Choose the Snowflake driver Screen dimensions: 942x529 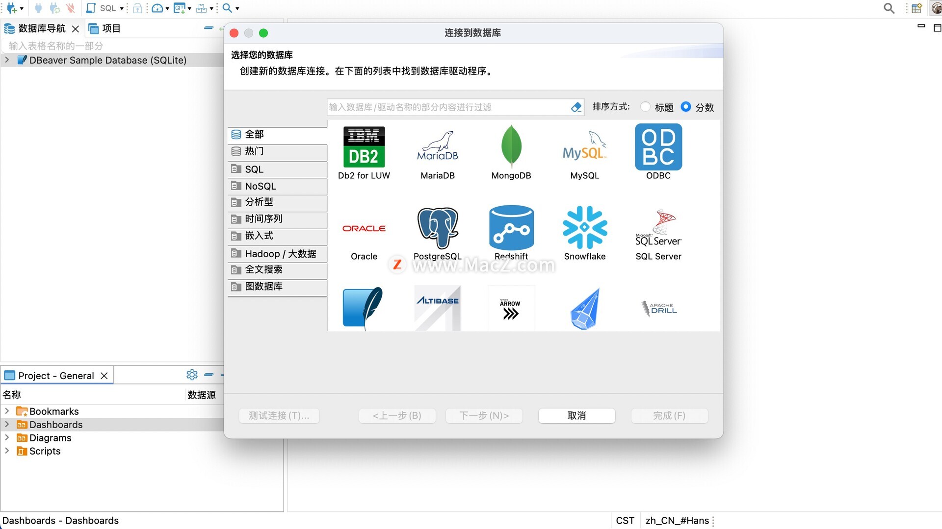tap(585, 234)
